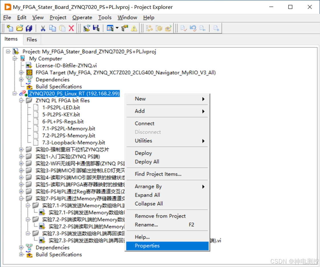Screen dimensions: 320x267
Task: Open the Project menu
Action: (58, 18)
